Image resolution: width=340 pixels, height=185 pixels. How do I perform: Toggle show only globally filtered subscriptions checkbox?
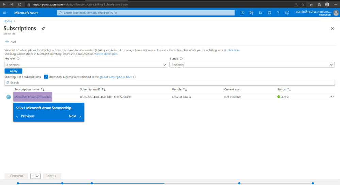click(x=46, y=77)
